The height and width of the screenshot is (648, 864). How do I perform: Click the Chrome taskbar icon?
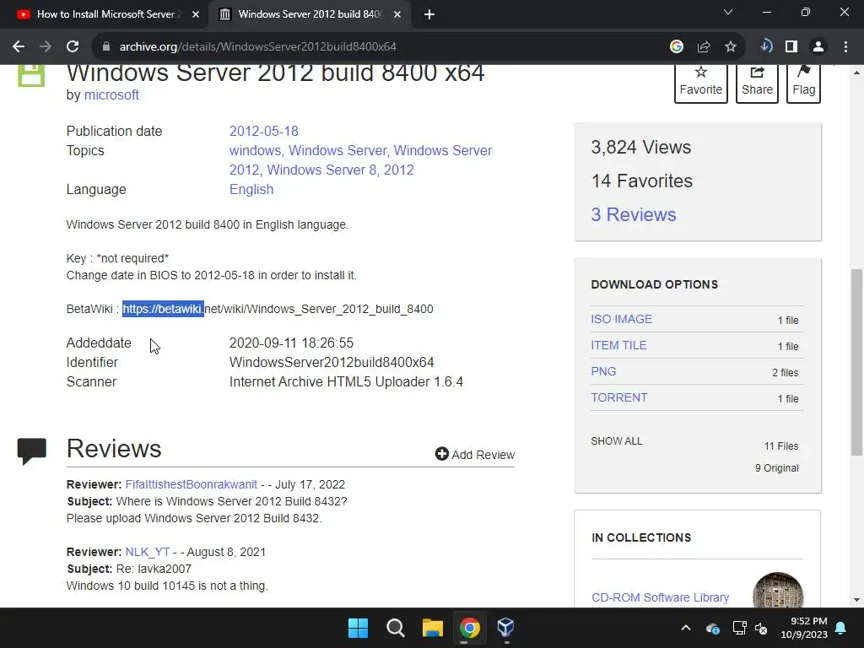469,628
